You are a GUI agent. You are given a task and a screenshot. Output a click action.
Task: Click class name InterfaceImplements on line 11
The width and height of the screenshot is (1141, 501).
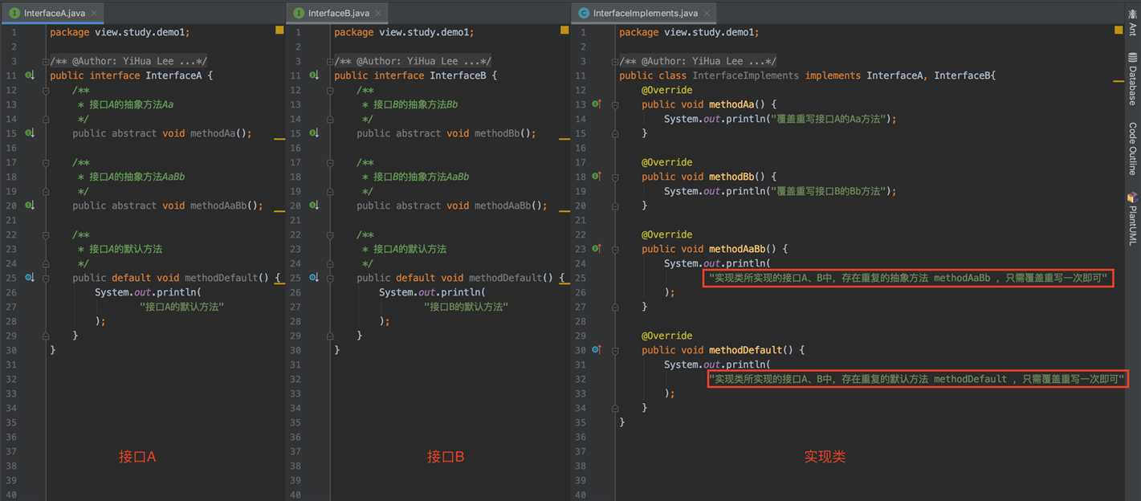[746, 75]
